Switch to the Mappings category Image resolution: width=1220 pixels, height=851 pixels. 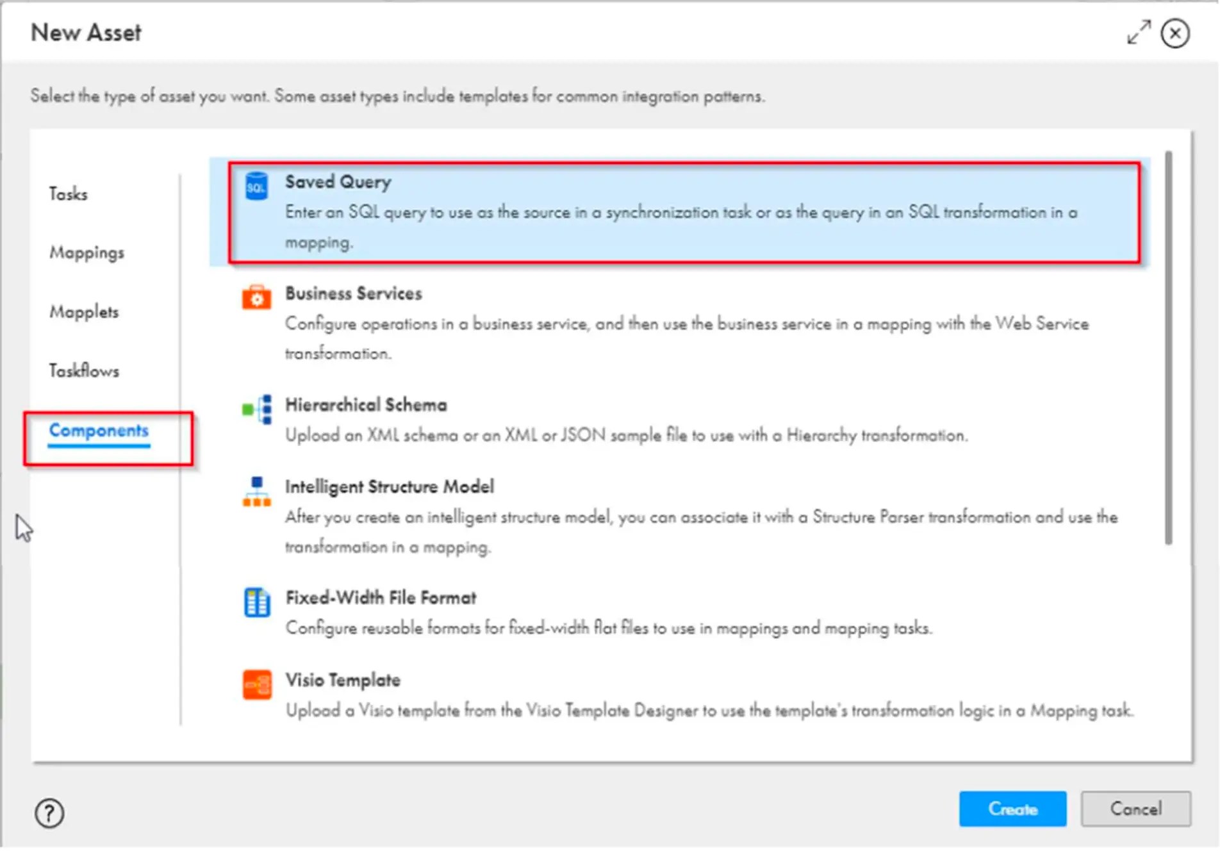[87, 252]
